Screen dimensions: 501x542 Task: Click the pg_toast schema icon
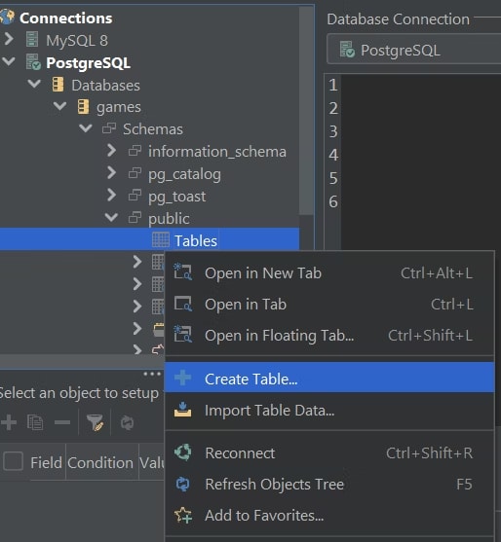(135, 196)
